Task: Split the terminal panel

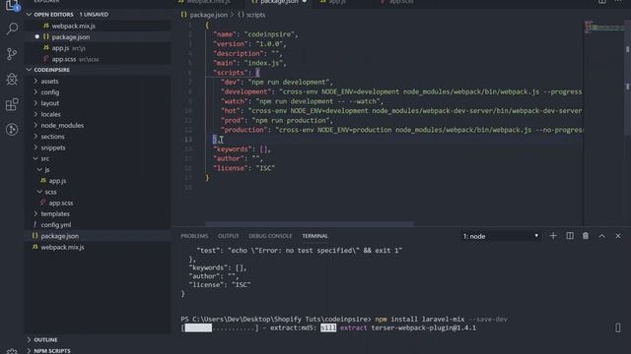Action: 570,236
